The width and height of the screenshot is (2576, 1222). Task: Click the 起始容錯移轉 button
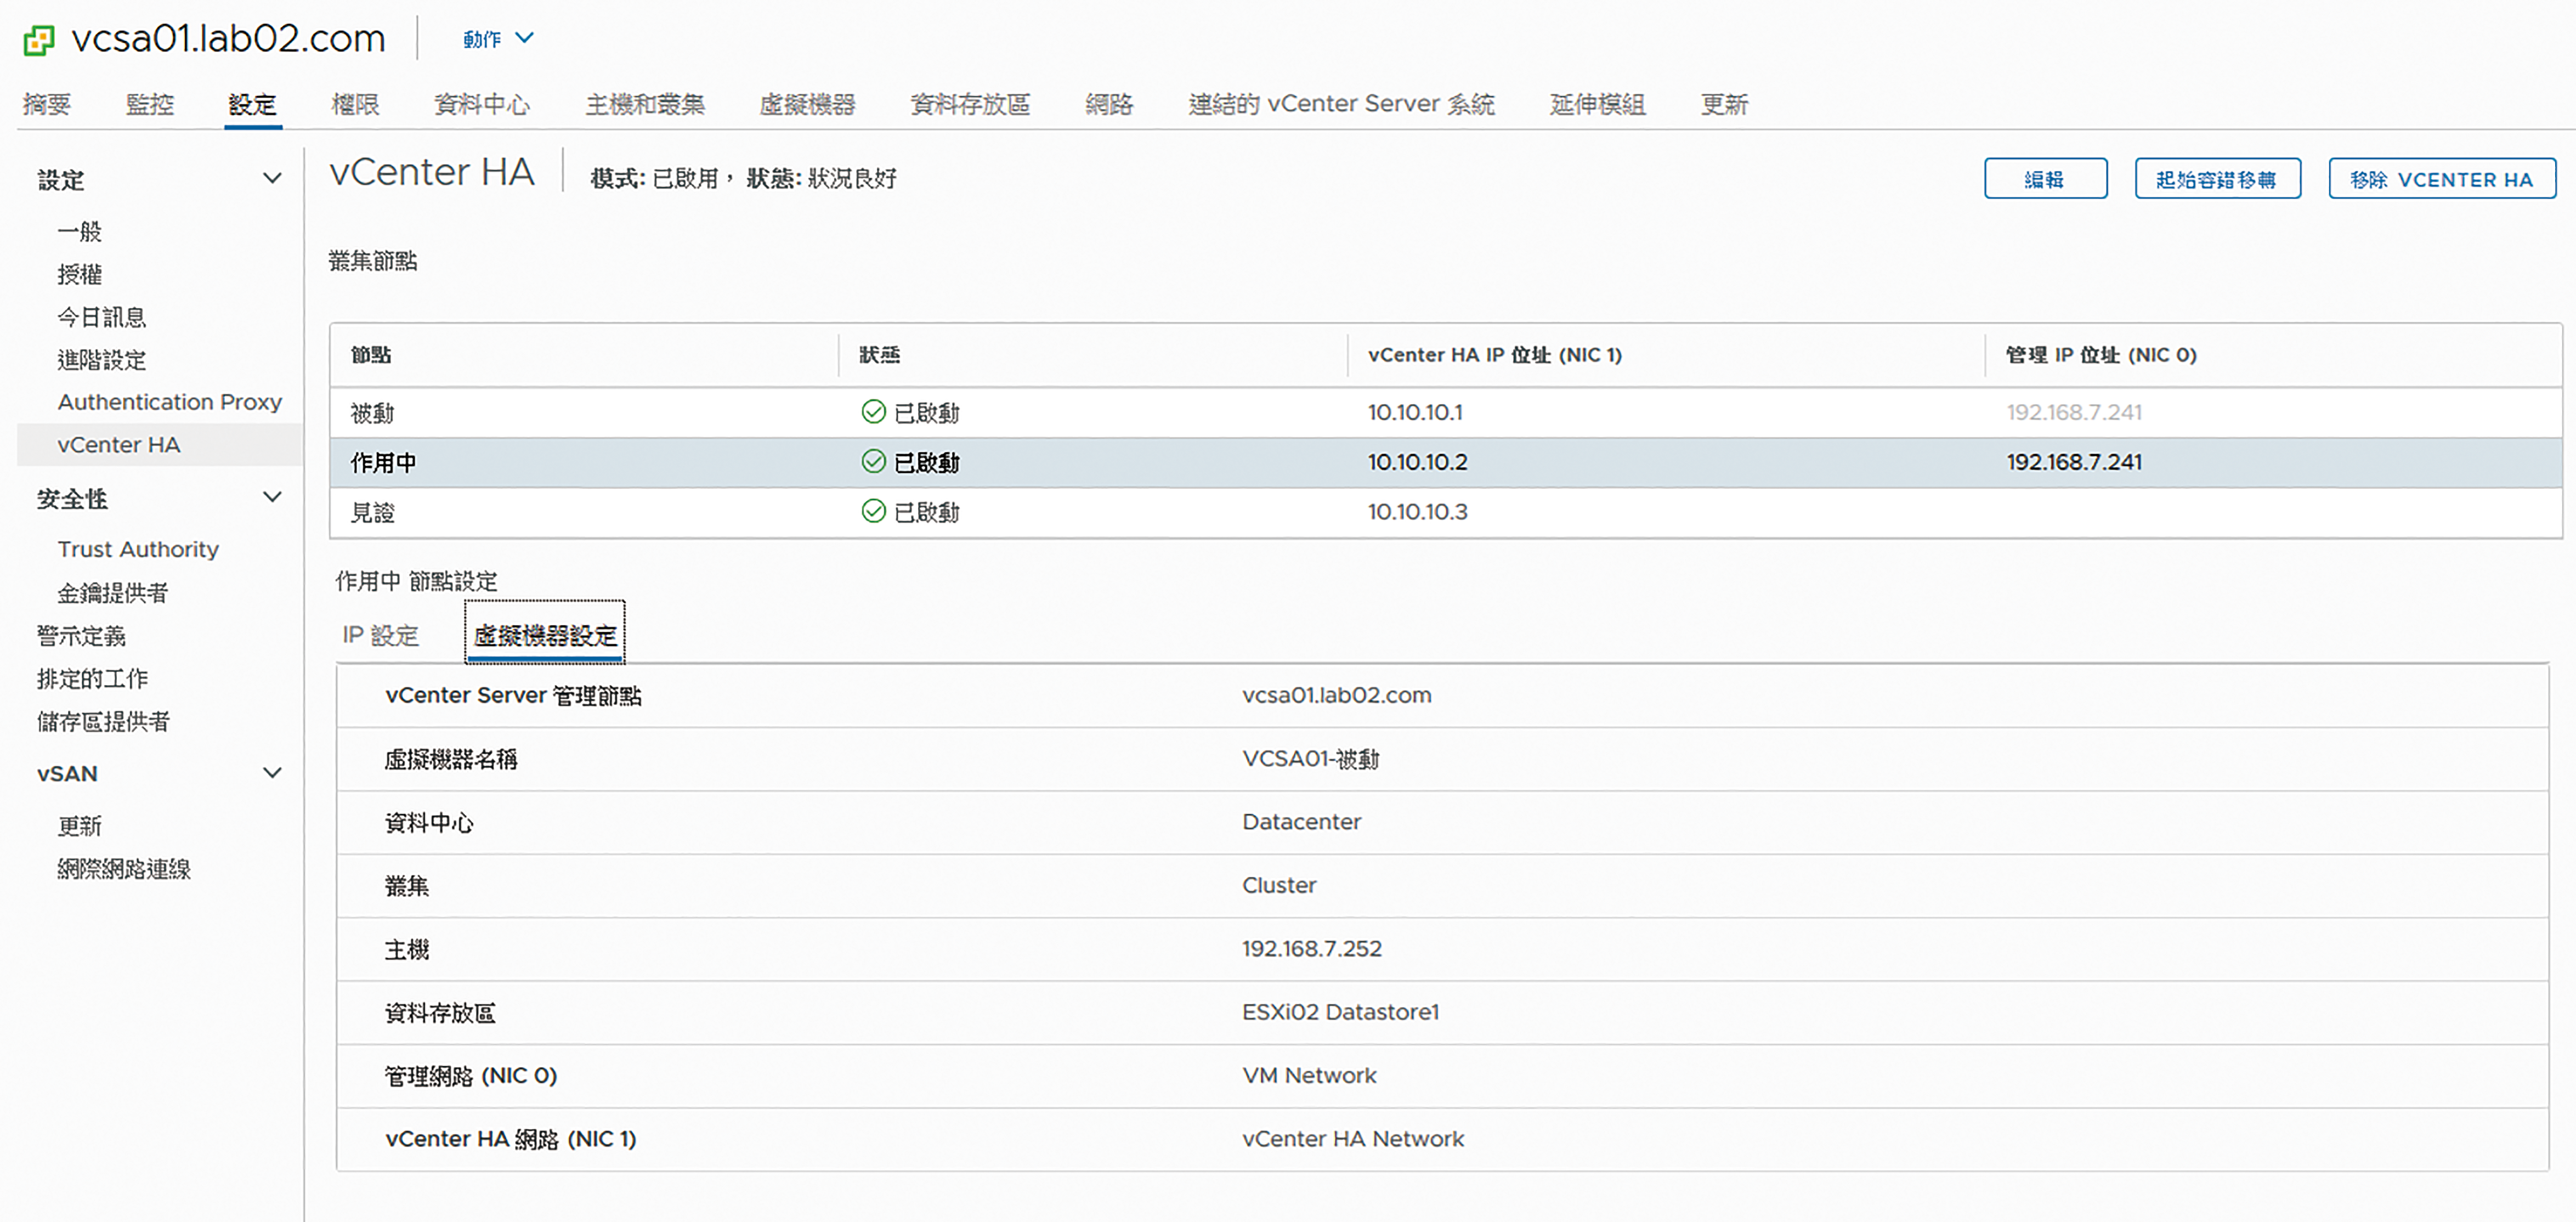point(2217,179)
